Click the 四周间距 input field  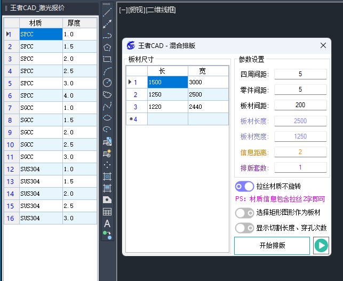(x=300, y=74)
